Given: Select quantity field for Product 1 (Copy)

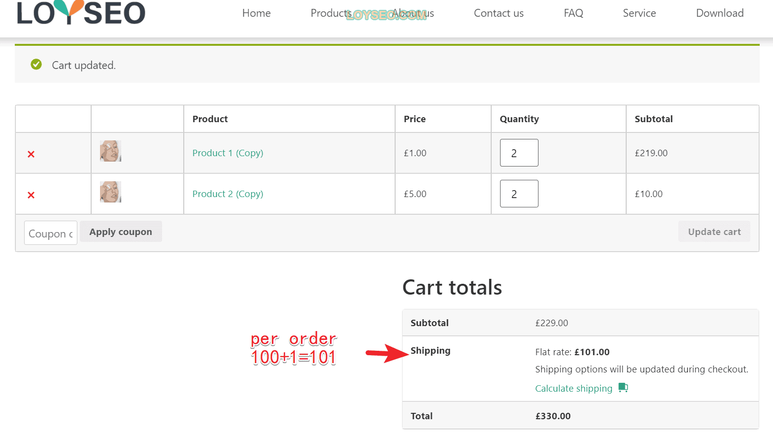Looking at the screenshot, I should point(519,153).
